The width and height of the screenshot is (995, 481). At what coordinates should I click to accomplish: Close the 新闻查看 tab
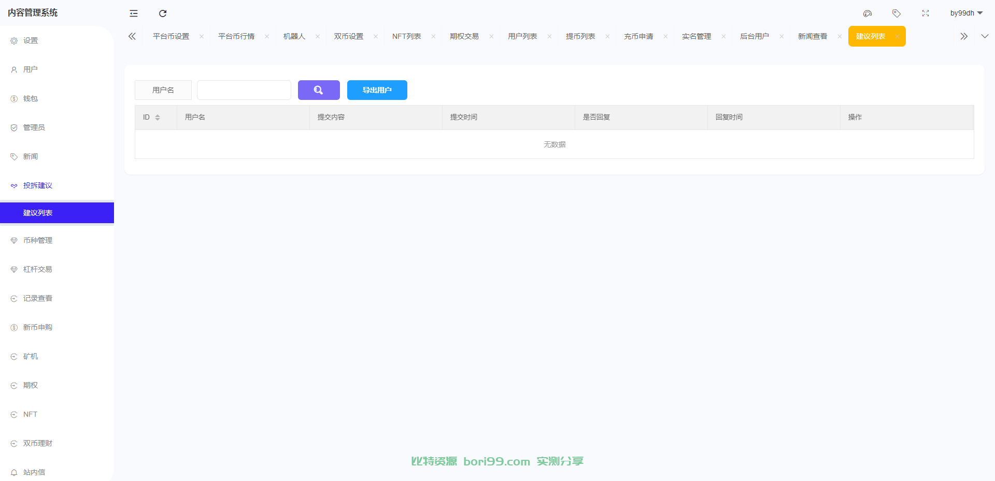pos(840,36)
